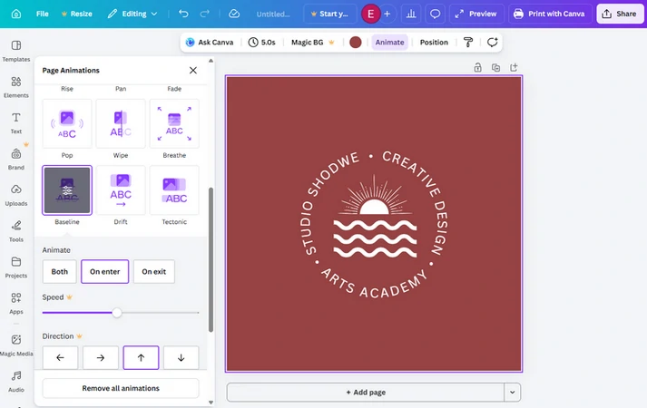
Task: Click Print with Canva
Action: click(x=550, y=14)
